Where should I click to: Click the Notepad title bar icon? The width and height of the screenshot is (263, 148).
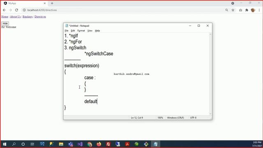pyautogui.click(x=67, y=25)
